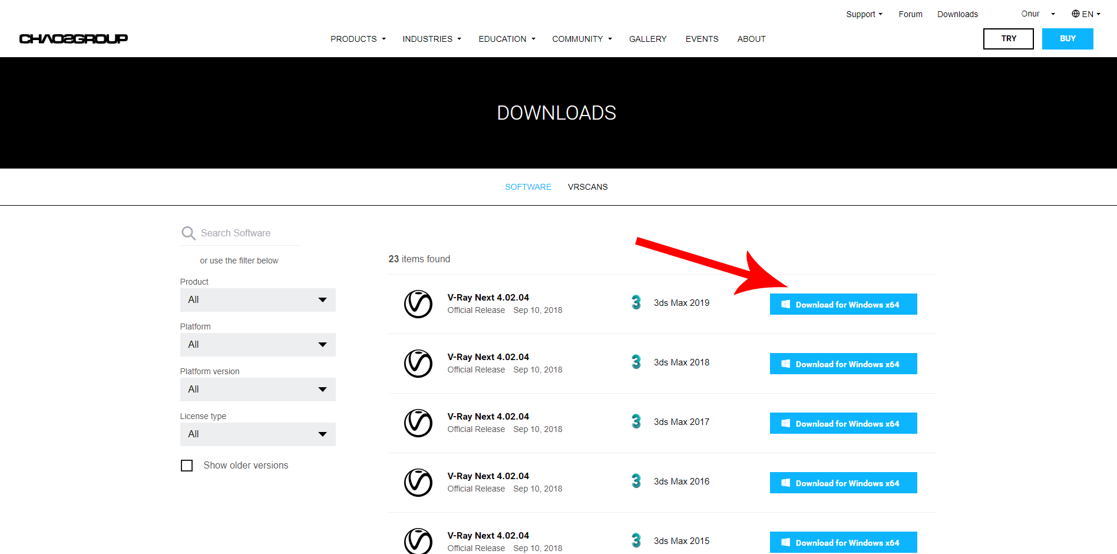Click the Chaos Group logo
Screen dimensions: 1117x554
(74, 39)
